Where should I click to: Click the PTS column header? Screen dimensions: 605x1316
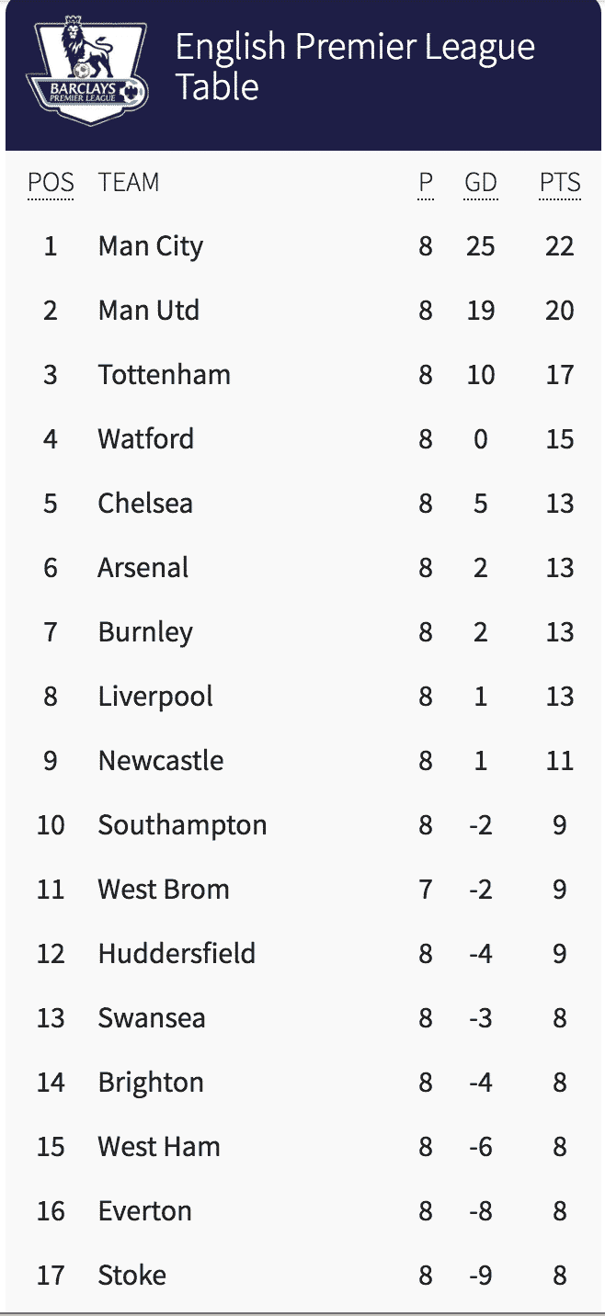point(559,183)
